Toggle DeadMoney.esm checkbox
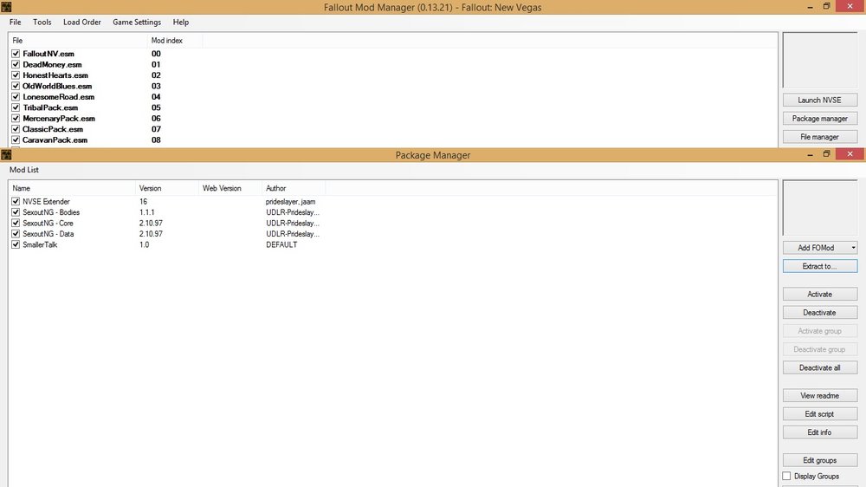 pyautogui.click(x=16, y=64)
